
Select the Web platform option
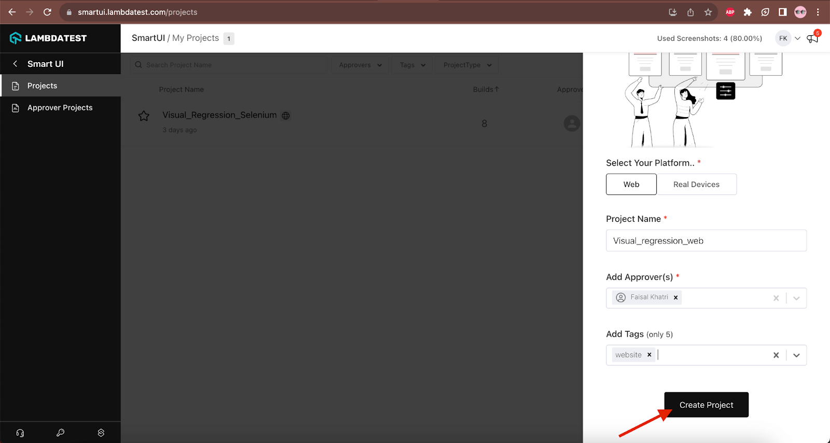pos(631,184)
